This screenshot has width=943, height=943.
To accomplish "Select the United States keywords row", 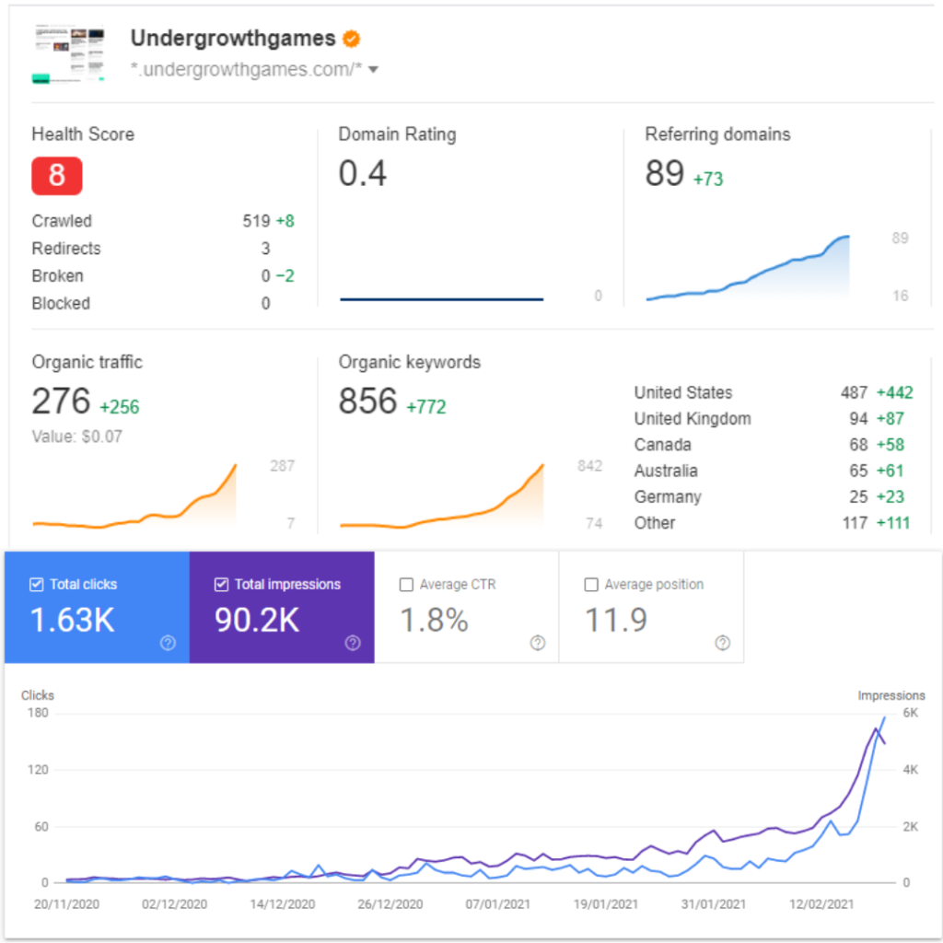I will click(x=774, y=392).
